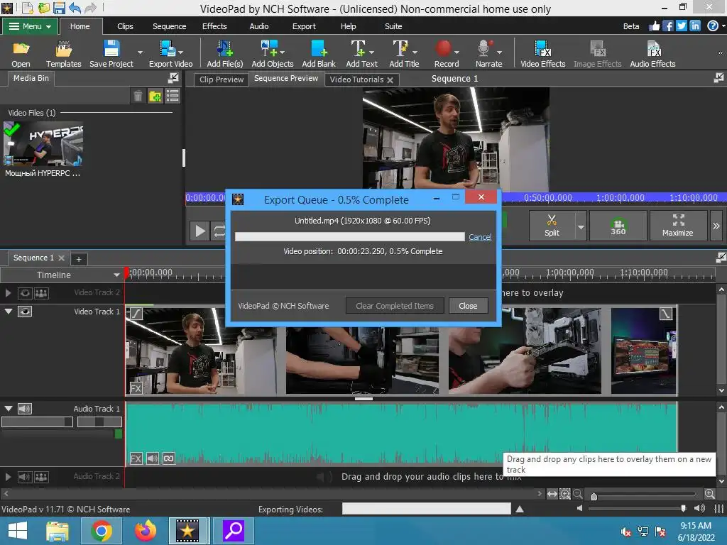The height and width of the screenshot is (545, 727).
Task: Toggle visibility eye on Video Track 2
Action: 25,293
